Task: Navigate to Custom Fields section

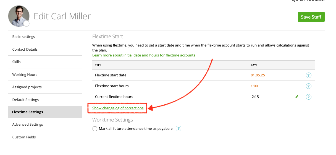Action: coord(24,137)
